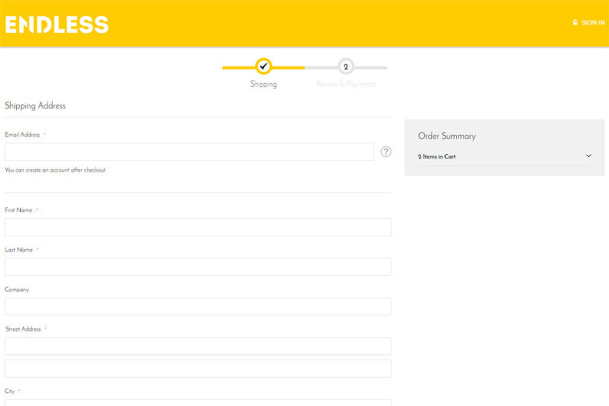Click the ENDLESS logo in the header

[57, 24]
